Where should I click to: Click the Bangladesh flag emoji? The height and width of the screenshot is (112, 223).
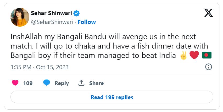[x=207, y=56]
